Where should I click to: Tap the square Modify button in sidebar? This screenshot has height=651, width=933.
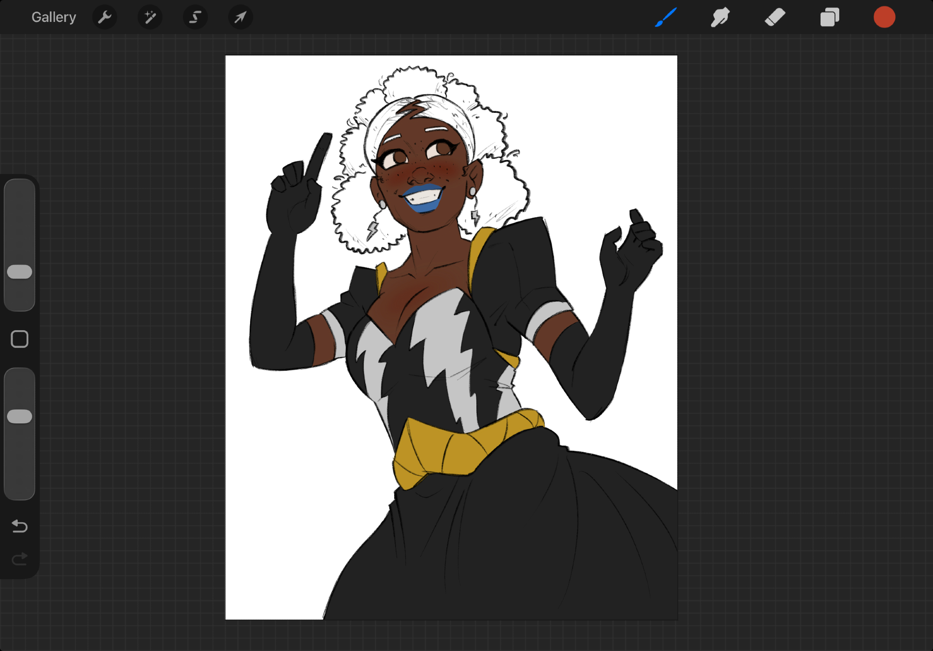(20, 339)
